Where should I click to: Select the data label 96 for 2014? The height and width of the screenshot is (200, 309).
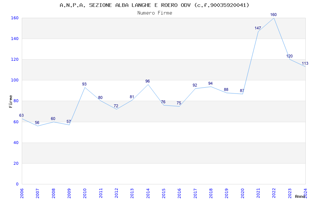point(148,81)
